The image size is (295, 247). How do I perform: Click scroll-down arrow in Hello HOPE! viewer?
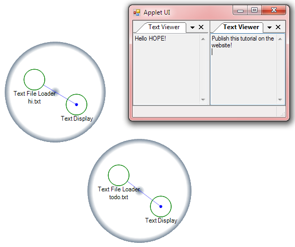[x=203, y=100]
